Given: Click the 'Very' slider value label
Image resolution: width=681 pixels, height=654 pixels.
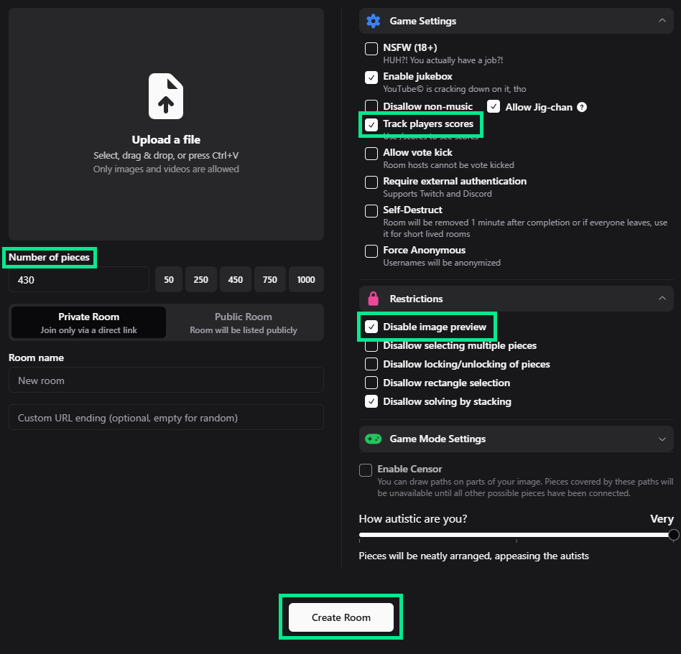Looking at the screenshot, I should point(662,518).
